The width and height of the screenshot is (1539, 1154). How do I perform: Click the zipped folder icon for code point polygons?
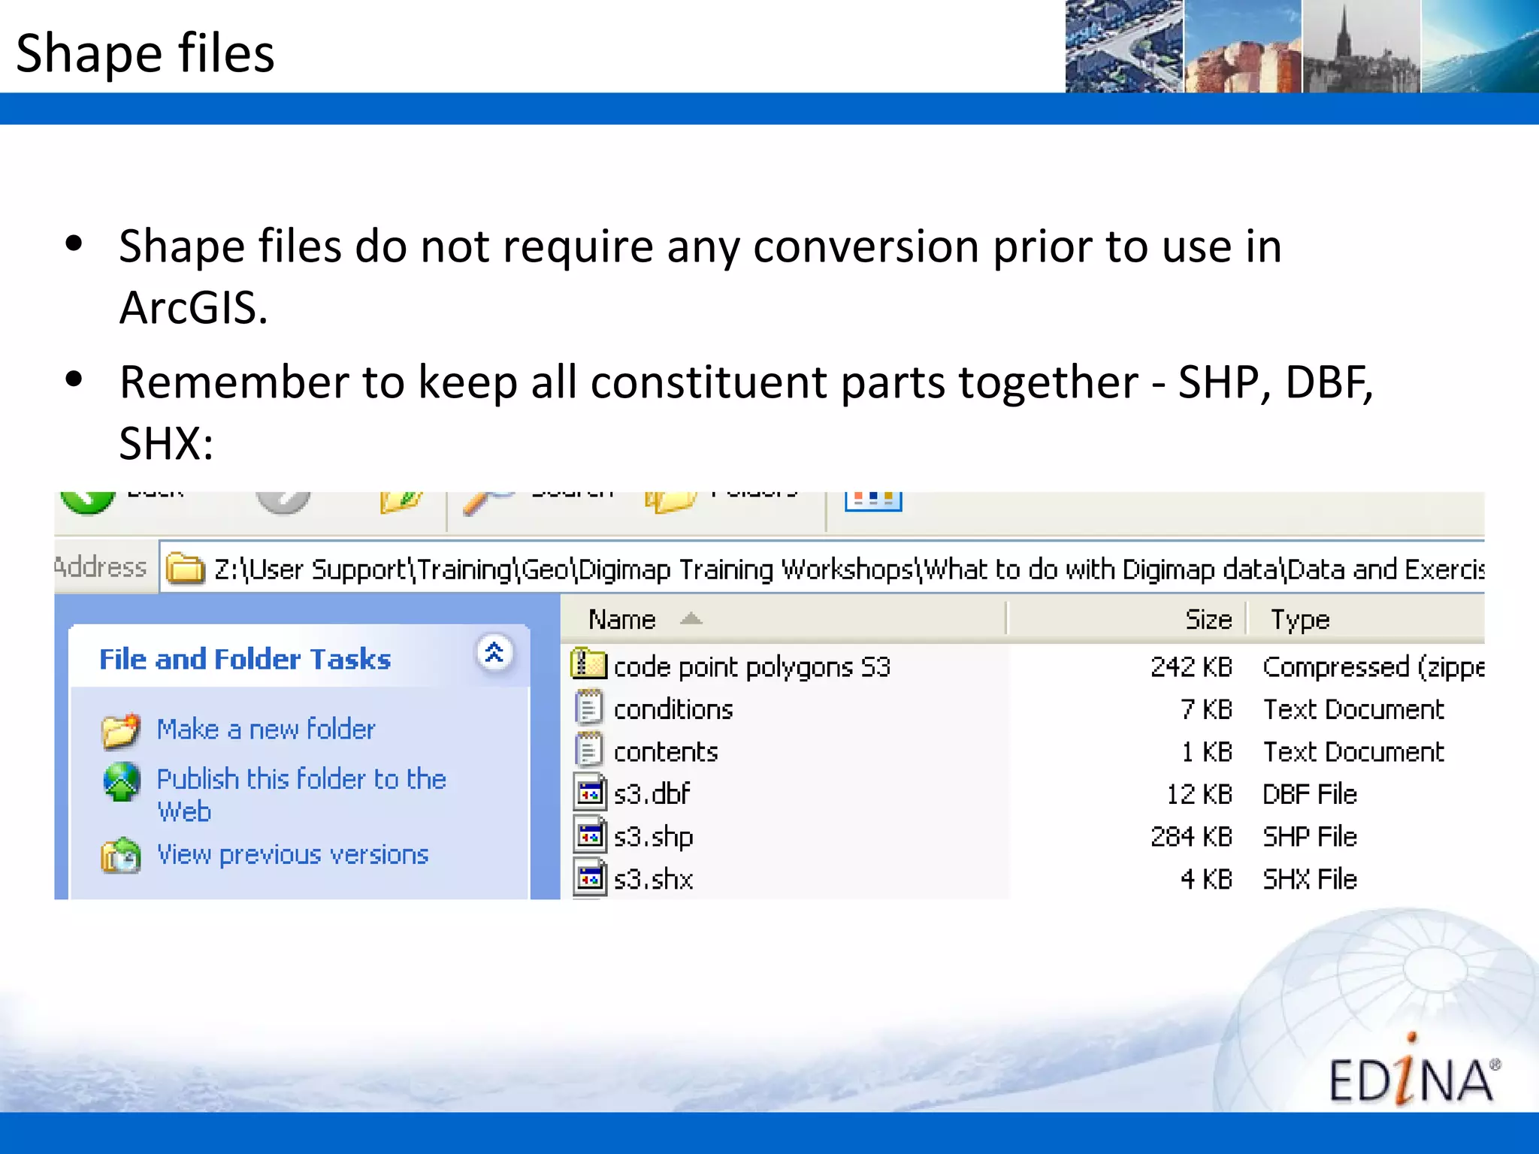(588, 663)
